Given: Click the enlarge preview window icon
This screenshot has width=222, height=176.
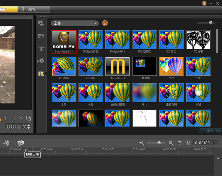Looking at the screenshot, I should point(28,118).
